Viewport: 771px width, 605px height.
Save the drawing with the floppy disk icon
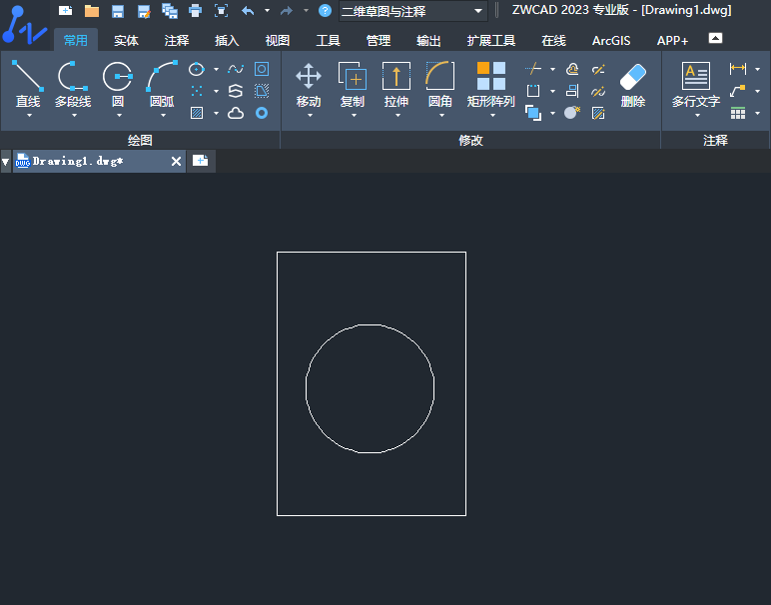click(118, 11)
